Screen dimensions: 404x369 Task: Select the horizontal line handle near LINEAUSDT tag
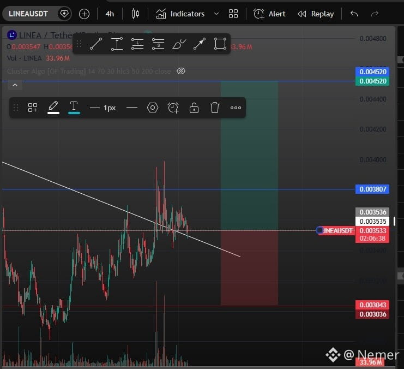point(319,230)
